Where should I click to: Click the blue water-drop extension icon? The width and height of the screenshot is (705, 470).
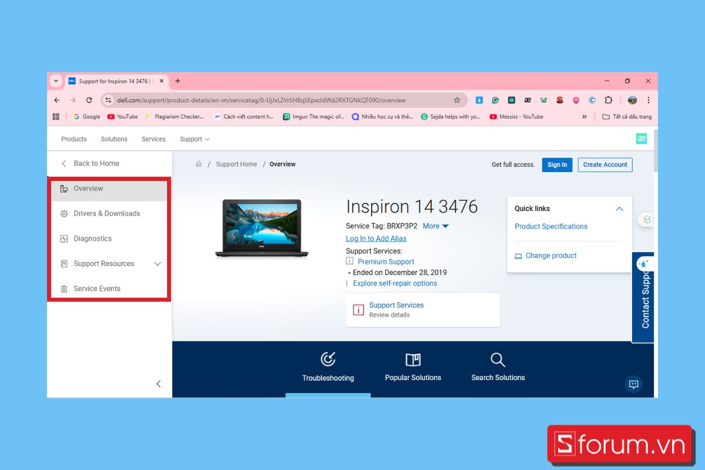click(479, 100)
